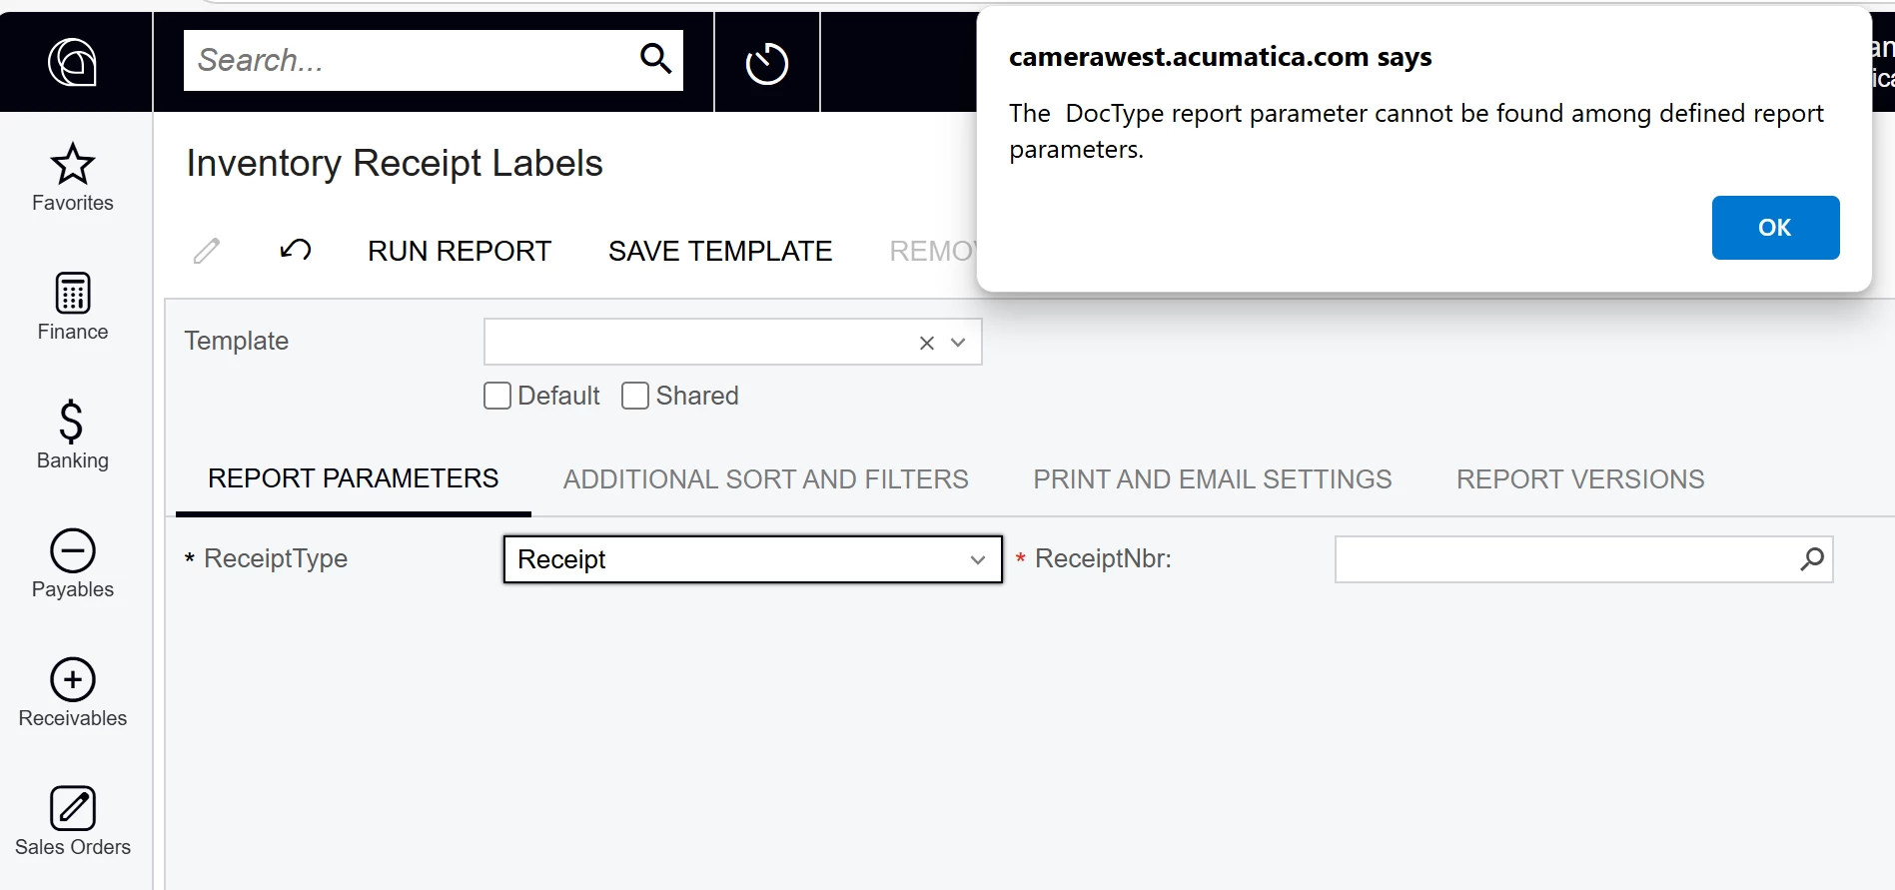Open the Receivables workspace

73,693
